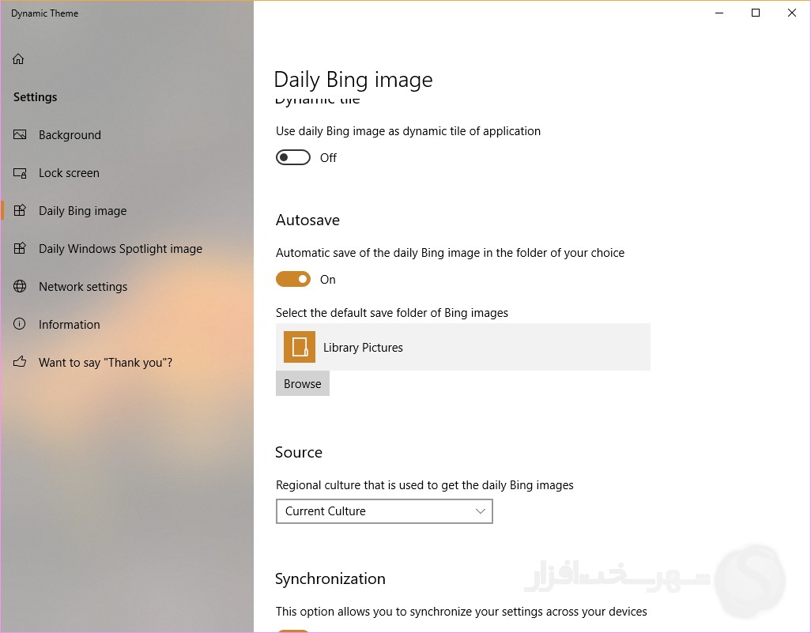The image size is (811, 633).
Task: Open the Lock screen settings page
Action: (x=69, y=173)
